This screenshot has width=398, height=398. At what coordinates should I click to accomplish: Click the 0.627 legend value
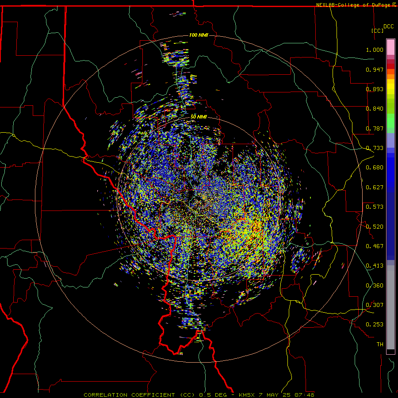pos(375,188)
